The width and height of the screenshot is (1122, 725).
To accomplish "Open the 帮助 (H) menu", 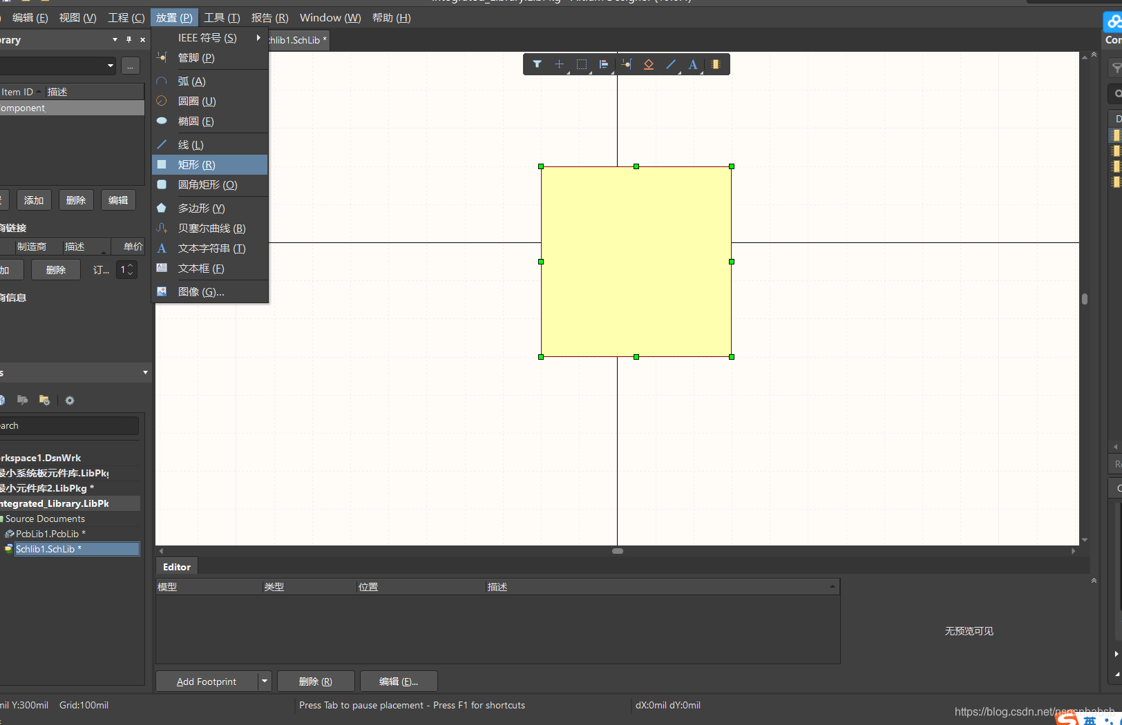I will 392,17.
